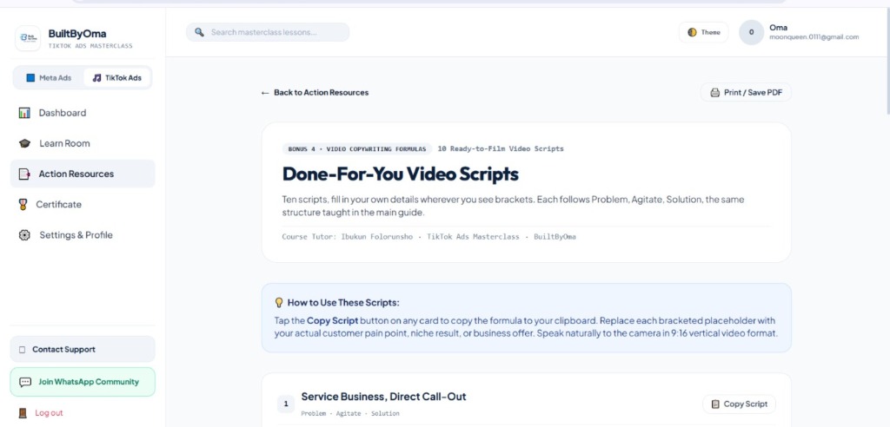
Task: Click the Contact Support button
Action: pos(83,349)
